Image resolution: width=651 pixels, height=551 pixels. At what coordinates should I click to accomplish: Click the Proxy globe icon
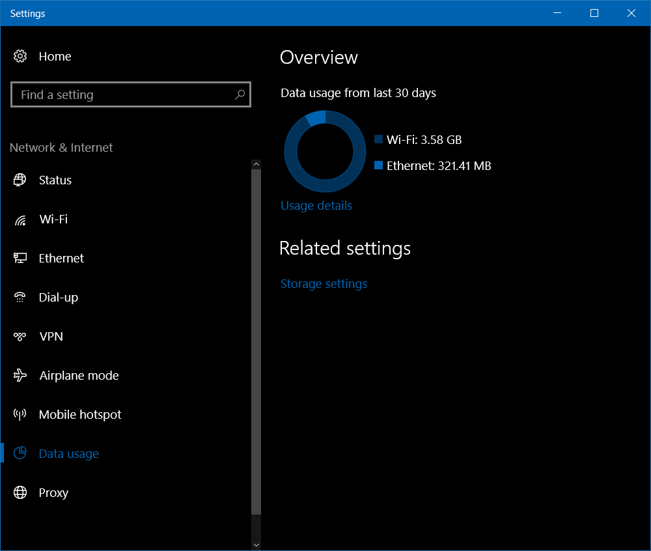[x=20, y=493]
